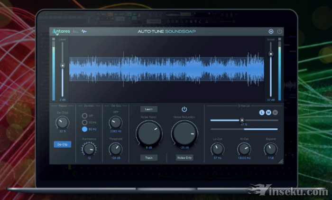This screenshot has width=332, height=200.
Task: Toggle the Noise Reduction power icon
Action: [x=184, y=109]
